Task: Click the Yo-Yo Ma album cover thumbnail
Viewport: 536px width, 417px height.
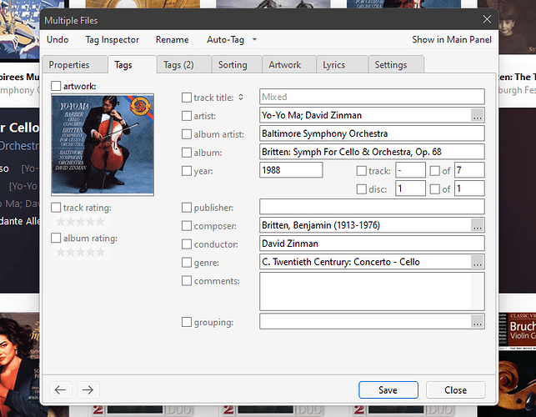Action: coord(103,145)
